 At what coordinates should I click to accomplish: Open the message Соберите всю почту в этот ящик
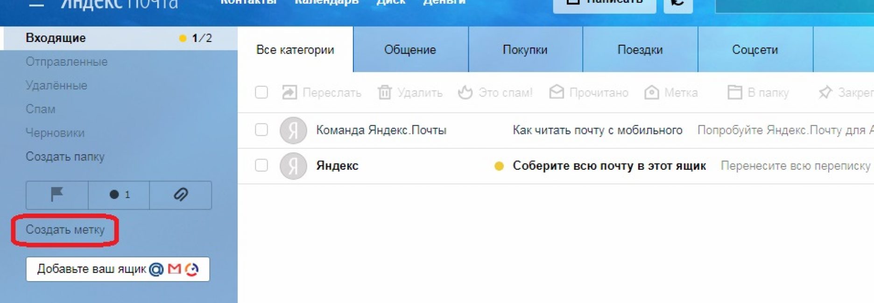pyautogui.click(x=609, y=165)
